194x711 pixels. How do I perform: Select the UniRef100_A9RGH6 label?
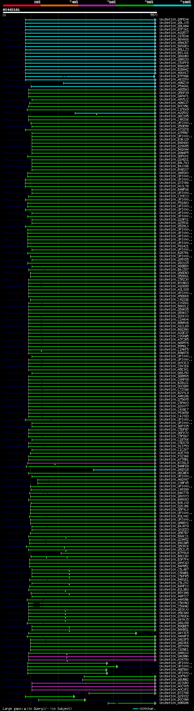tap(174, 703)
